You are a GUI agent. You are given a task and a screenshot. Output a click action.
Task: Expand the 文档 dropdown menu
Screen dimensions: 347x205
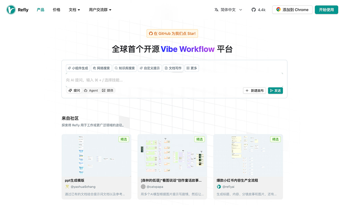74,10
